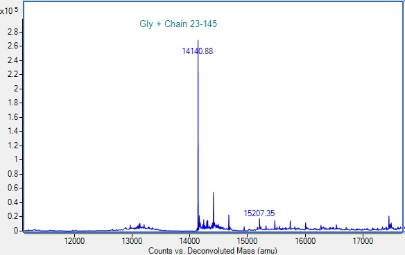Click the 1.4 y-axis tick label
Viewport: 405px width, 255px height.
click(13, 131)
